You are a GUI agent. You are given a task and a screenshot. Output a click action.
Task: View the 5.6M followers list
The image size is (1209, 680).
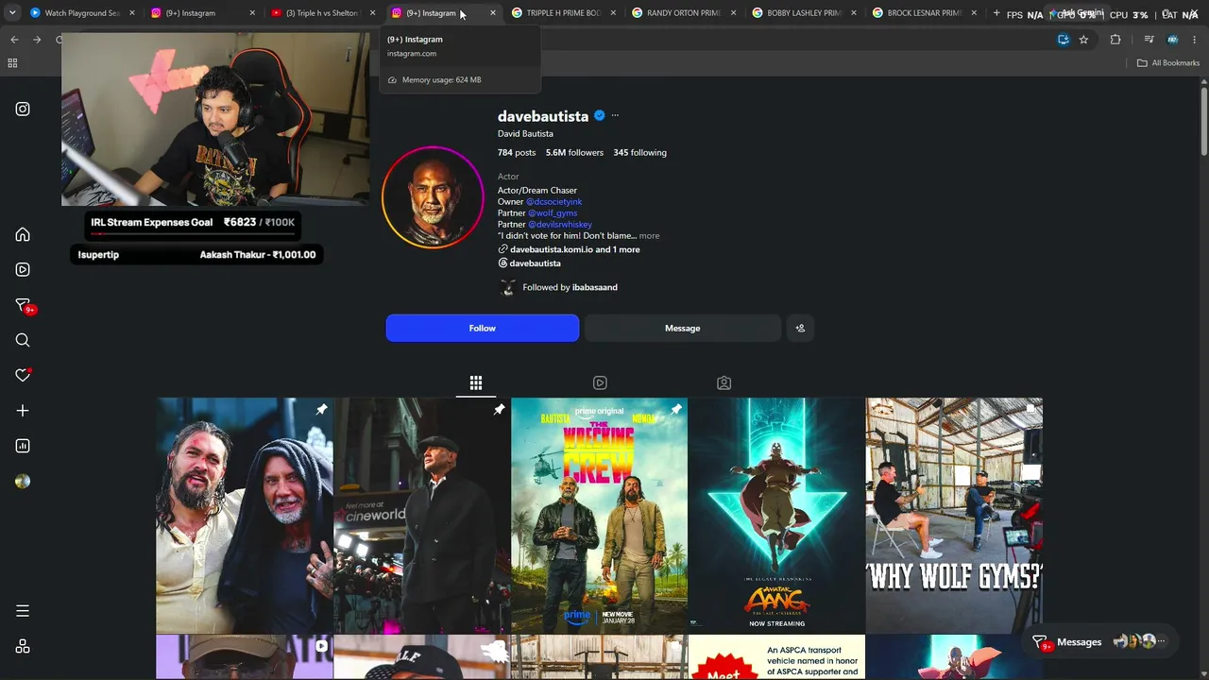point(574,153)
